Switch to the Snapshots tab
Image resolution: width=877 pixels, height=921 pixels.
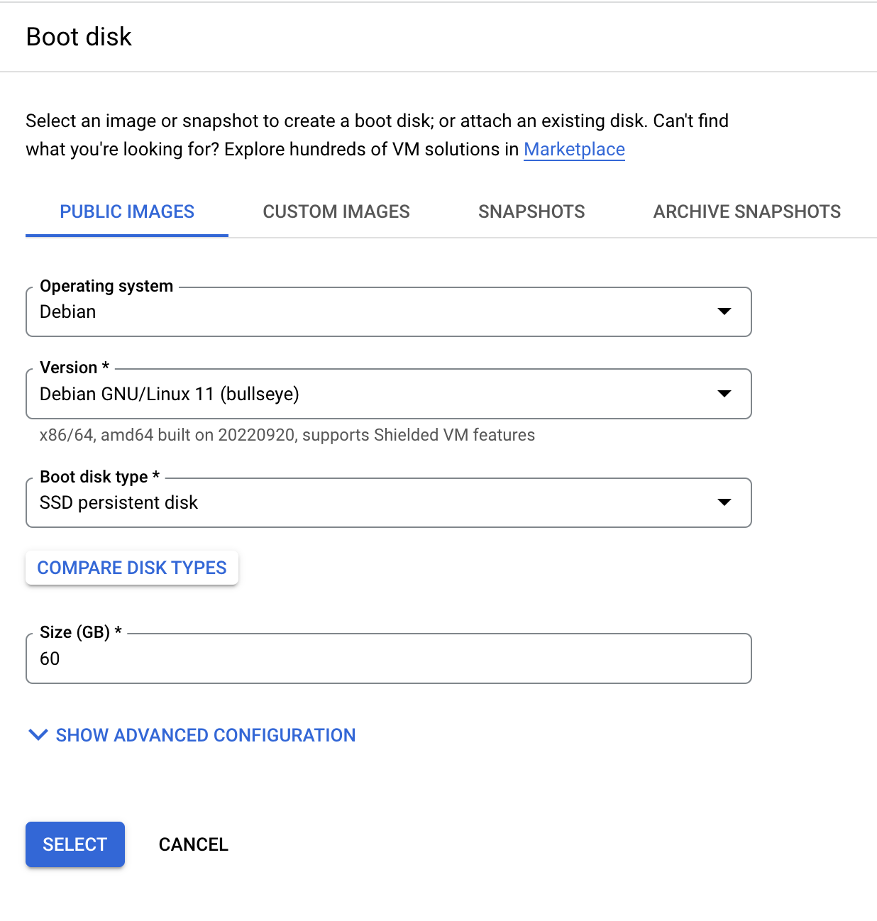tap(531, 211)
